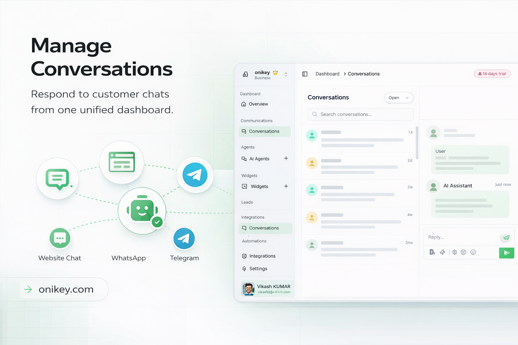518x345 pixels.
Task: Open the conversation from 4w ago
Action: 359,221
